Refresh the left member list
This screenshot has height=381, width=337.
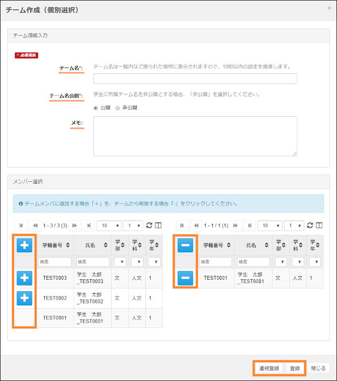(x=149, y=225)
